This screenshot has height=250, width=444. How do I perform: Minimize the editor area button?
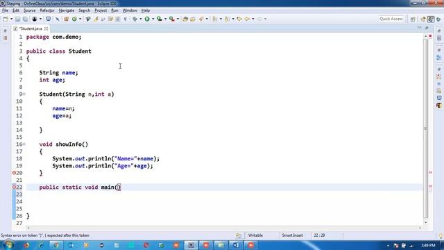419,28
